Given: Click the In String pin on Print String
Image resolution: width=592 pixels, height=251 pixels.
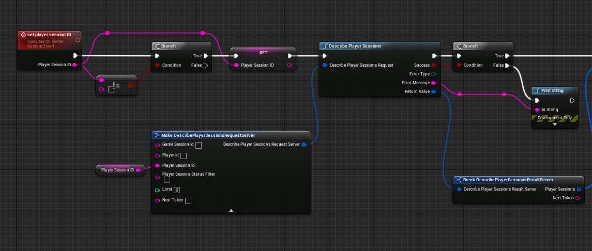Looking at the screenshot, I should pyautogui.click(x=537, y=109).
